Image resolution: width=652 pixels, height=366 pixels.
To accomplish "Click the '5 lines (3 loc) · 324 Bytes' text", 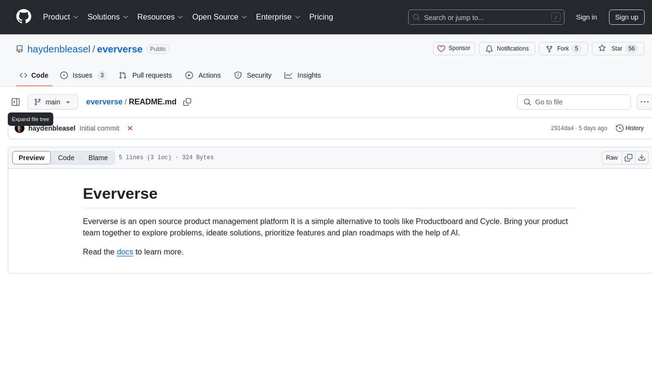I will pos(166,158).
